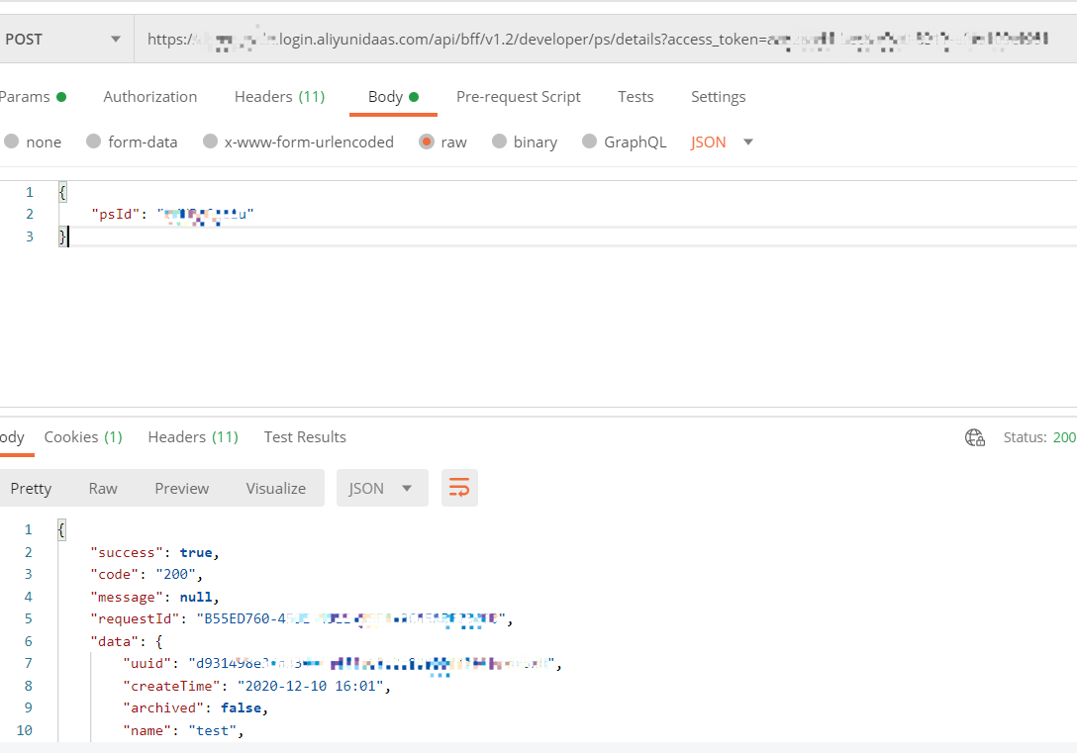1077x753 pixels.
Task: Click the createTime 2020-12-10 16:01 value
Action: click(310, 686)
